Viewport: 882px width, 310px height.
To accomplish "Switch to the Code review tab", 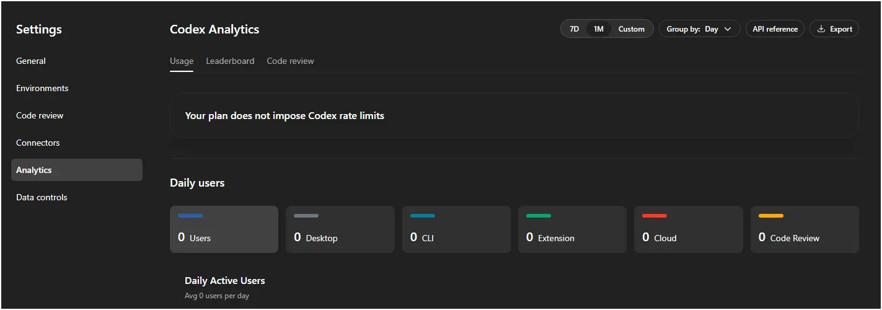I will [290, 61].
